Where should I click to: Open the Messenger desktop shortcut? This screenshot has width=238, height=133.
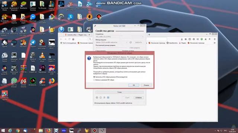pyautogui.click(x=33, y=18)
